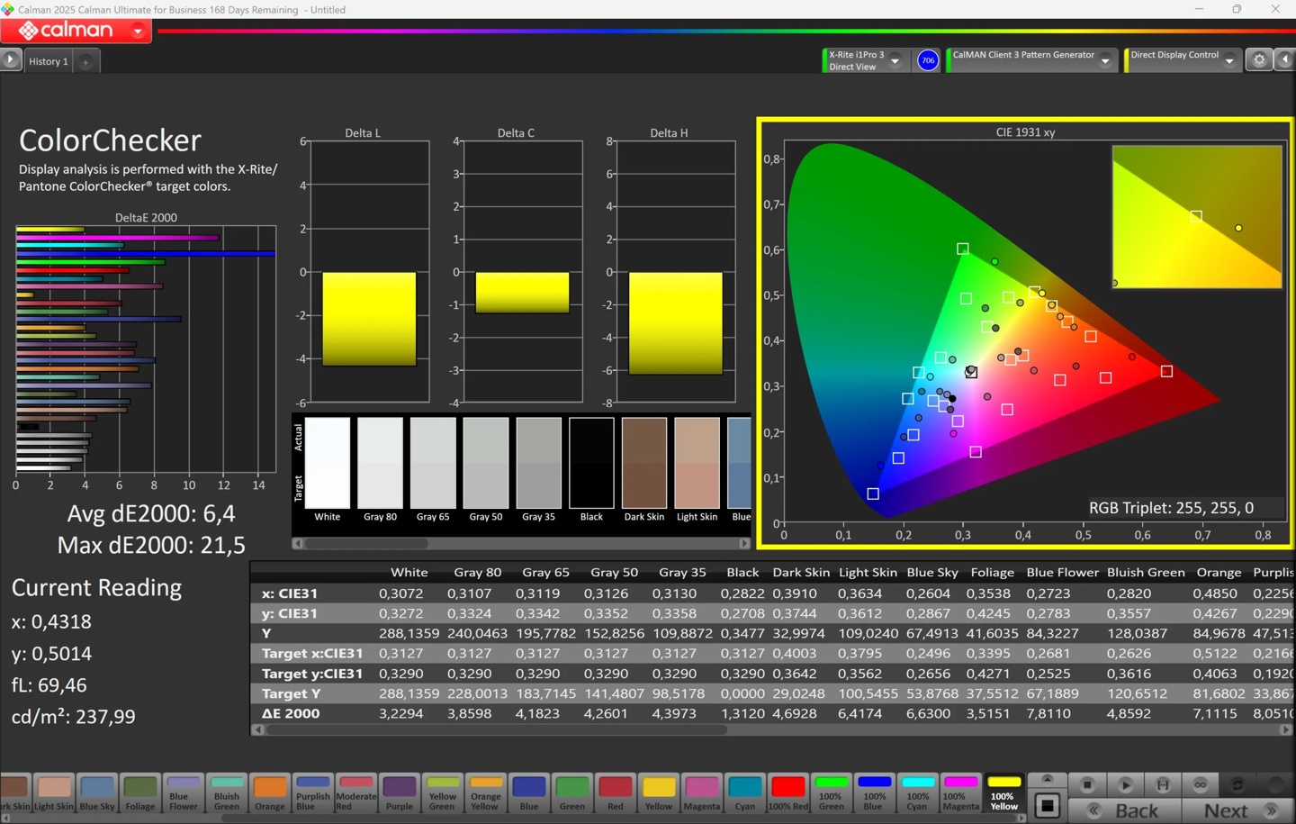Switch to the History 1 tab
This screenshot has height=824, width=1296.
pyautogui.click(x=49, y=61)
